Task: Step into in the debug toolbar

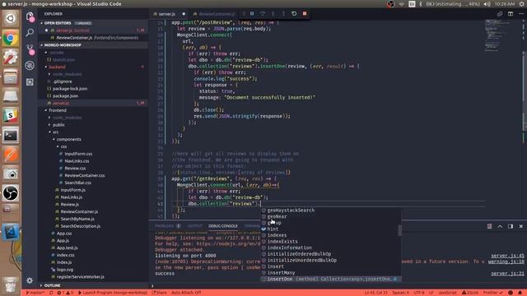Action: pyautogui.click(x=273, y=14)
